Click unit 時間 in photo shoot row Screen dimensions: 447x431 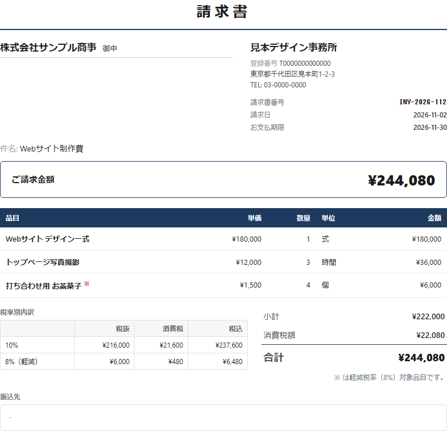(328, 262)
